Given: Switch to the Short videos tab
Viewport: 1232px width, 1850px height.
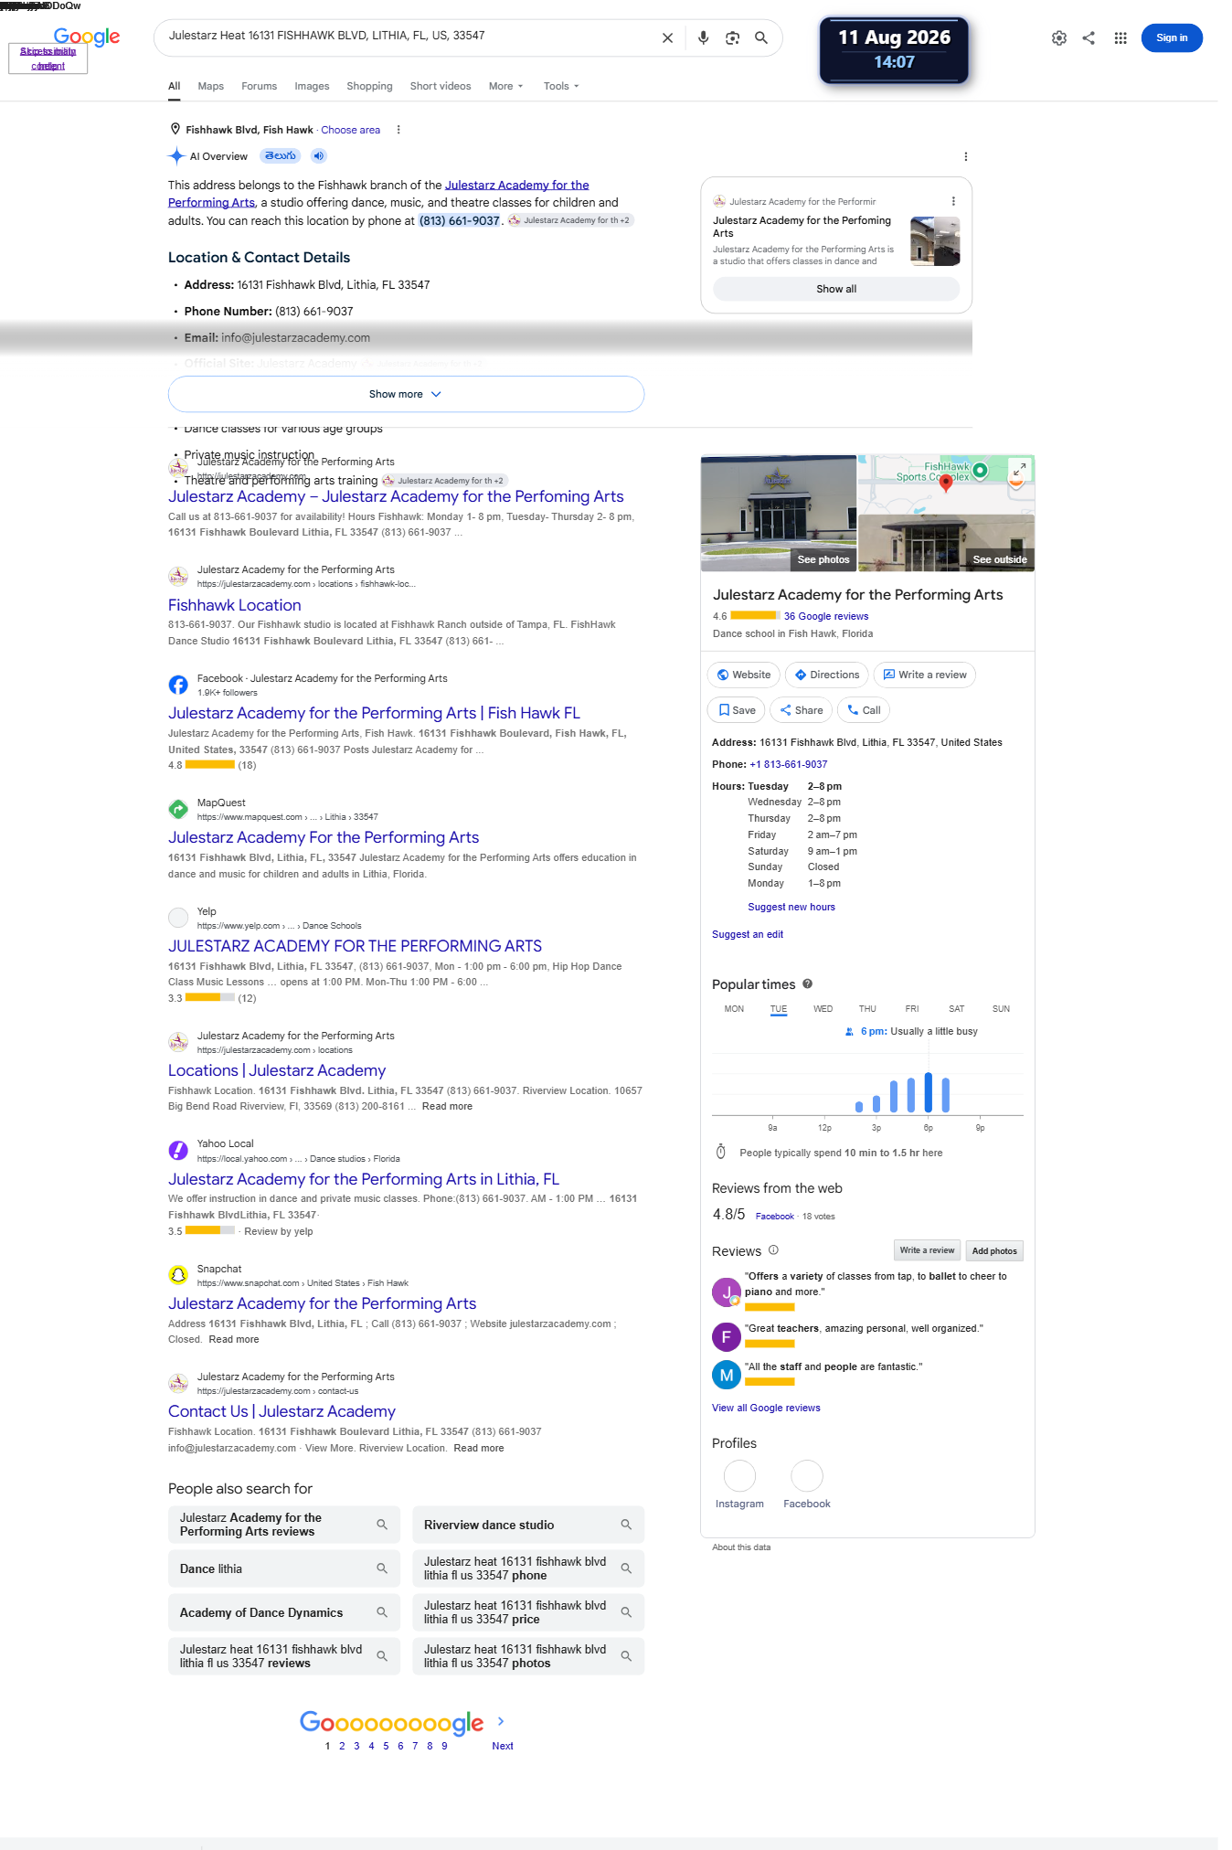Looking at the screenshot, I should point(441,86).
